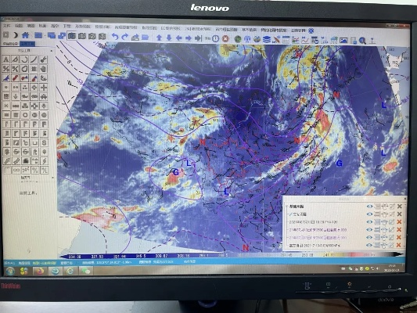Click the red circle X stop icon
Screen dimensions: 417x313
[225, 39]
